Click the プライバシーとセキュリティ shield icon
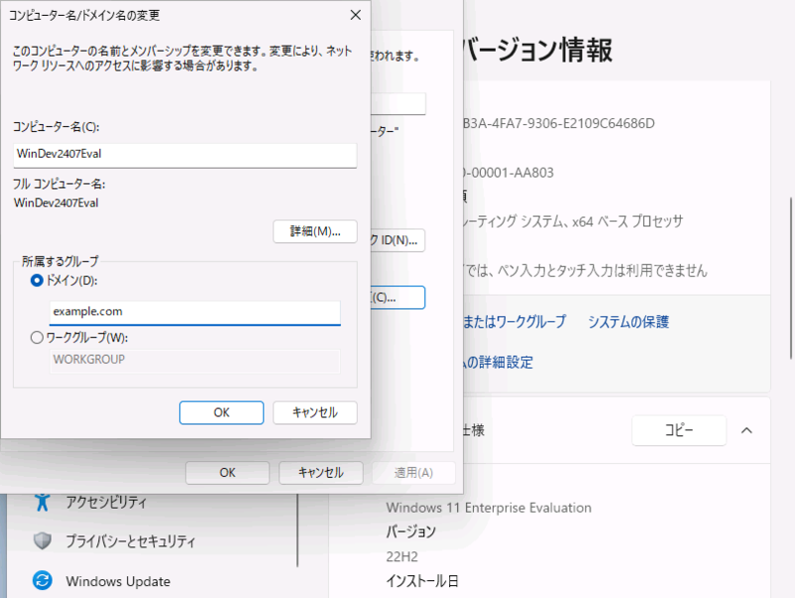The image size is (795, 598). [x=42, y=541]
